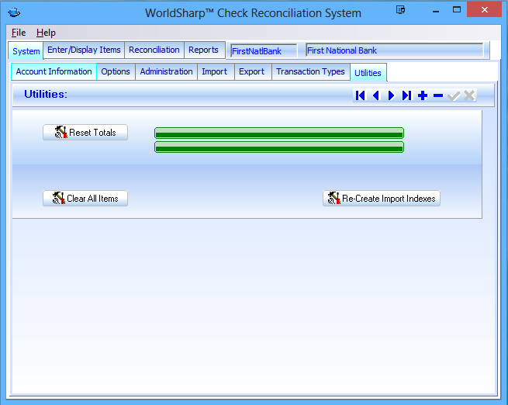Image resolution: width=508 pixels, height=405 pixels.
Task: Open the Reconciliation tab
Action: point(154,50)
